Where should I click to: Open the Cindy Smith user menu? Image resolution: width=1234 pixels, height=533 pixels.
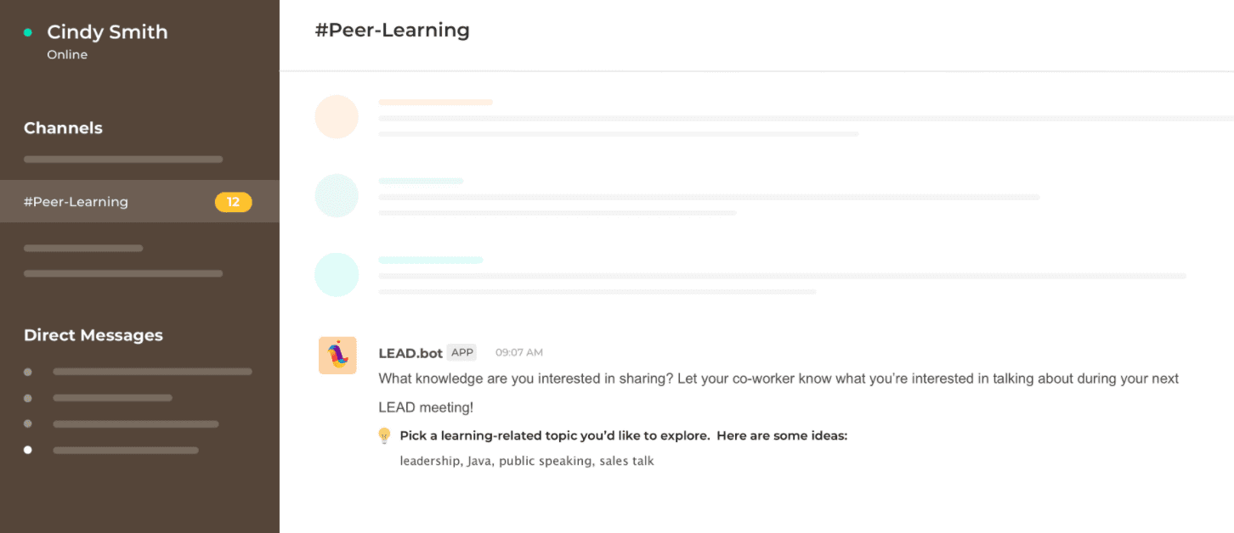[107, 32]
